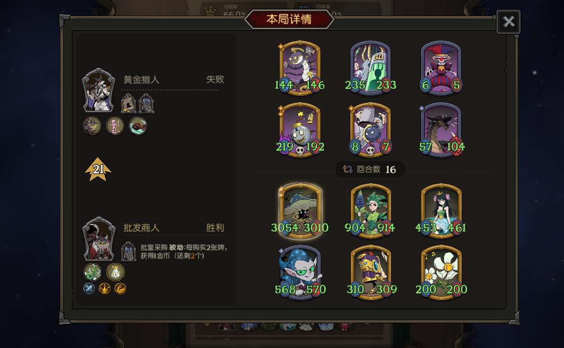Click the dark dragon card 57/104
Screen dimensions: 564x348
[441, 130]
